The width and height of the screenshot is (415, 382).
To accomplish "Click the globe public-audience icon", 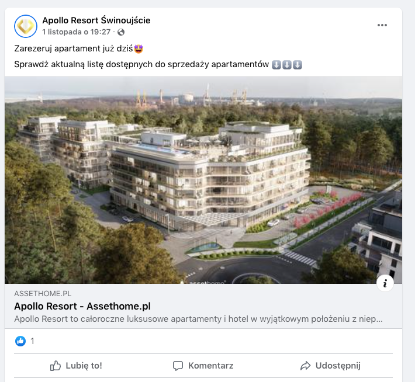I will [x=121, y=32].
